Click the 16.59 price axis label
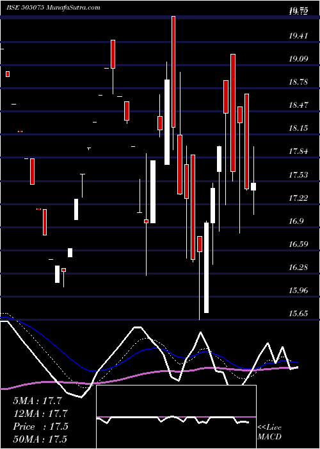The height and width of the screenshot is (449, 320). (299, 244)
